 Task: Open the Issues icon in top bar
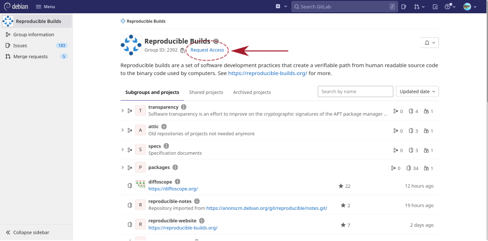point(404,7)
